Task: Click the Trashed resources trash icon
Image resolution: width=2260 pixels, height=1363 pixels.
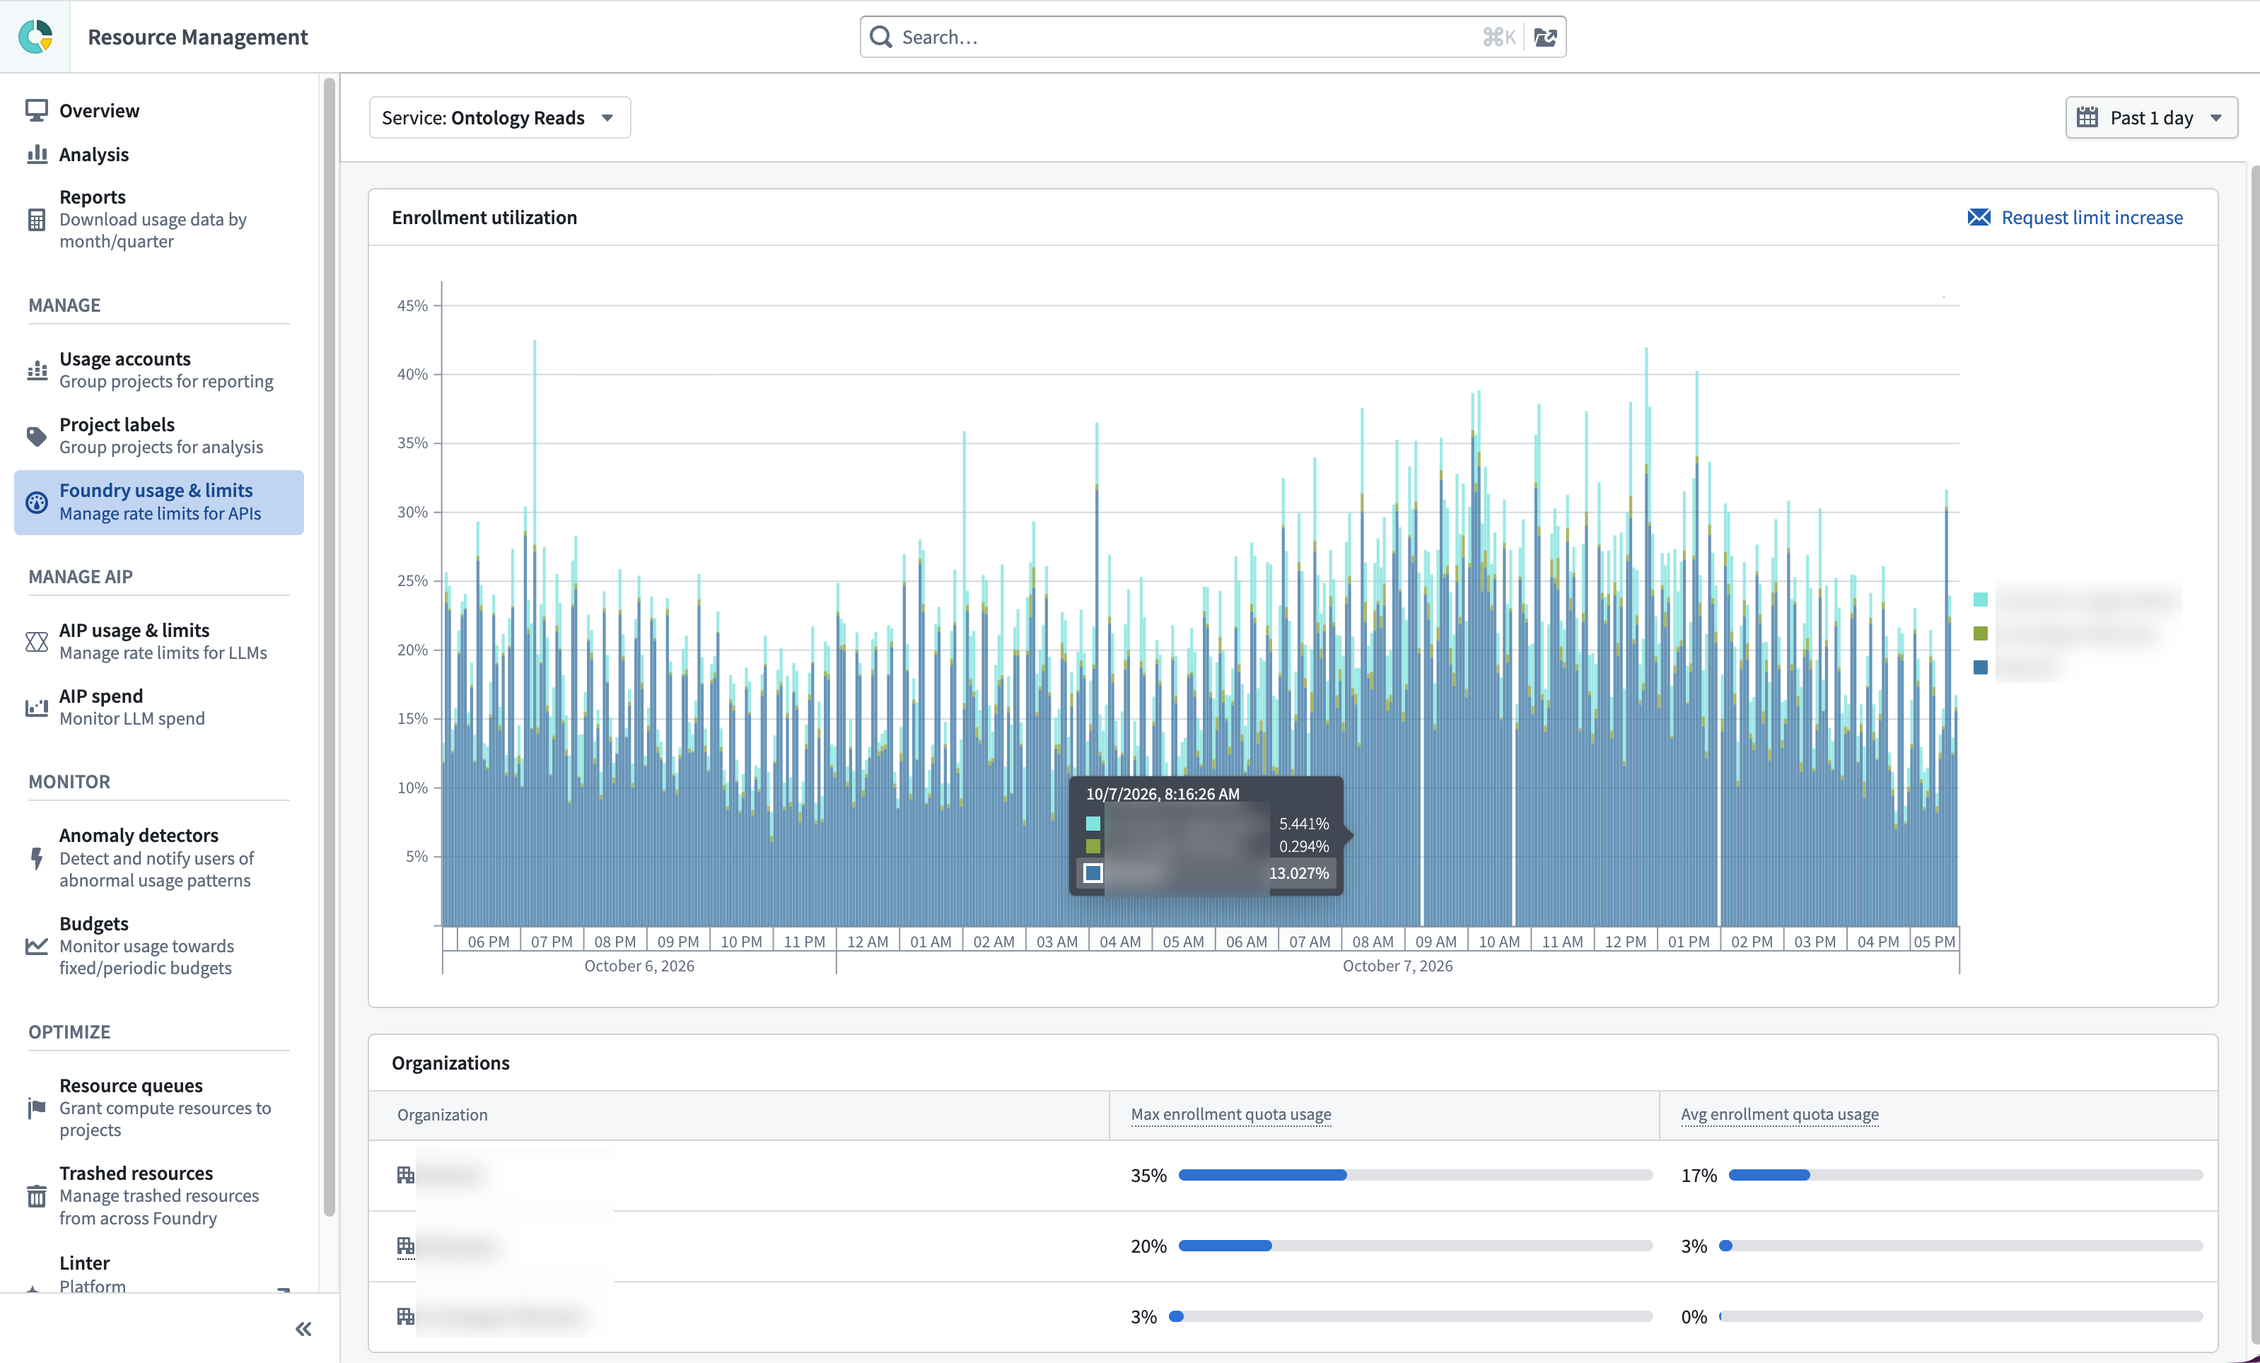Action: tap(37, 1196)
